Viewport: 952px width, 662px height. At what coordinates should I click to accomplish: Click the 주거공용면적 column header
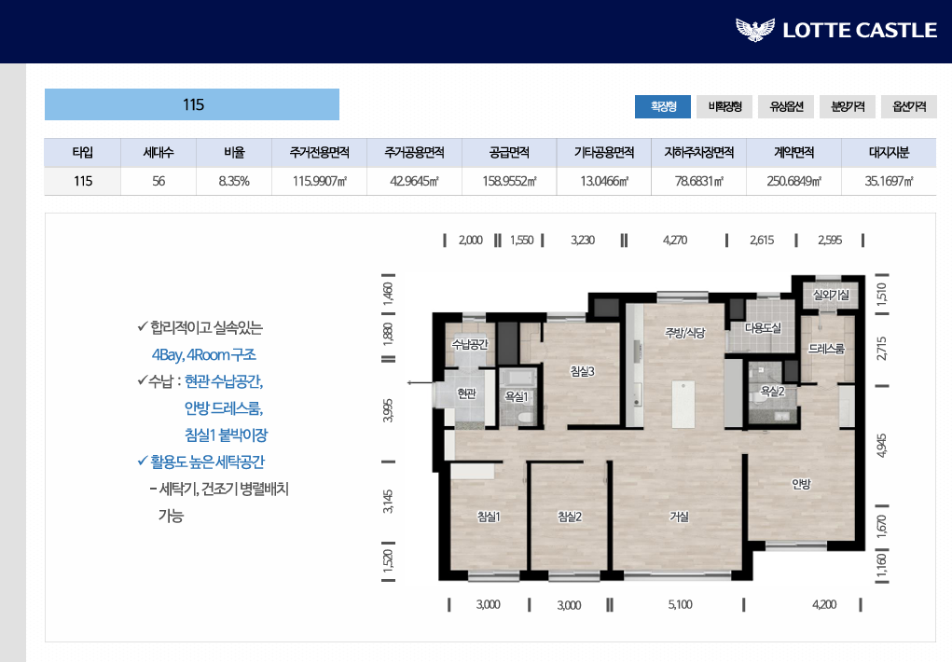tap(414, 152)
